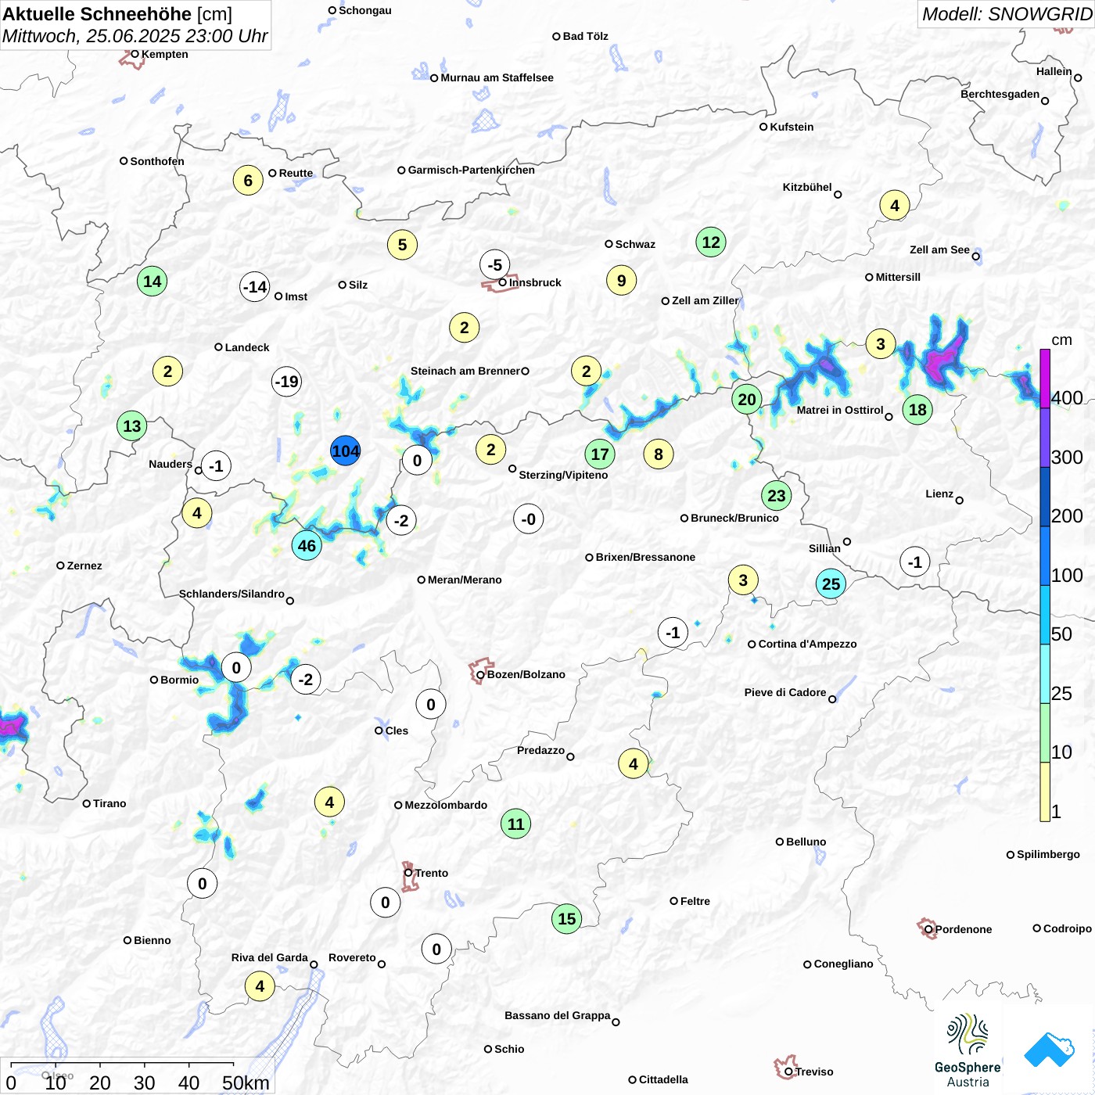
Task: Click the Innsbruck city label
Action: tap(535, 282)
